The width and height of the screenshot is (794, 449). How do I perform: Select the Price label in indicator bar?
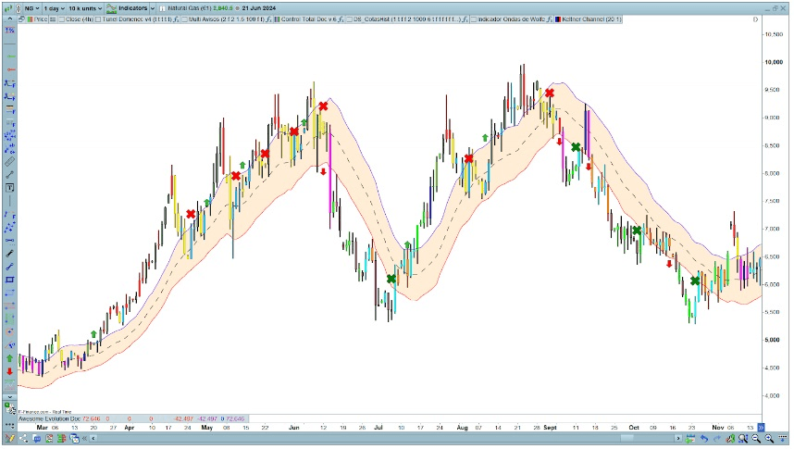[40, 19]
